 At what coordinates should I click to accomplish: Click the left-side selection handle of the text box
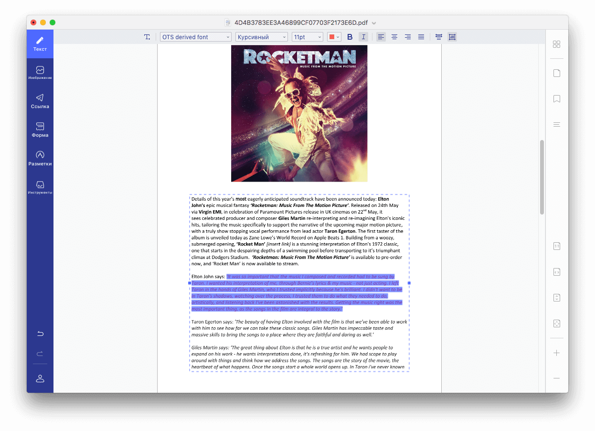(190, 283)
